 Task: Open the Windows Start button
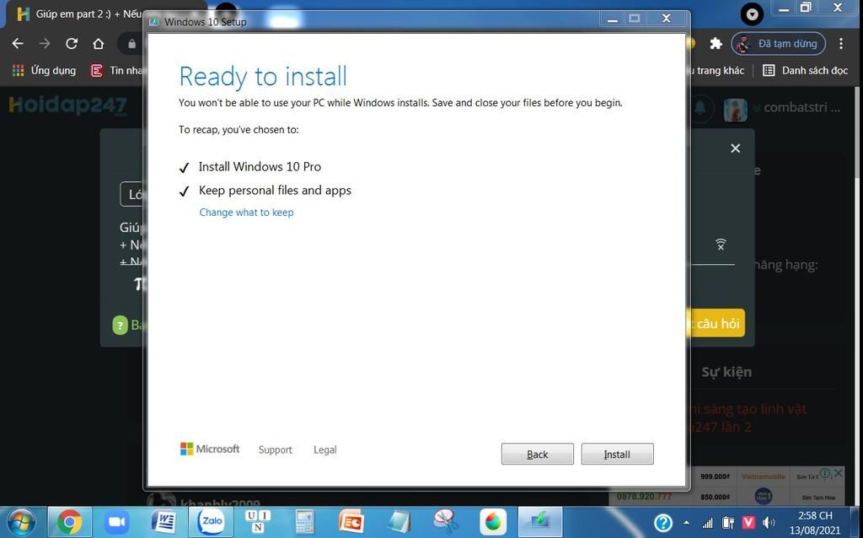(21, 522)
